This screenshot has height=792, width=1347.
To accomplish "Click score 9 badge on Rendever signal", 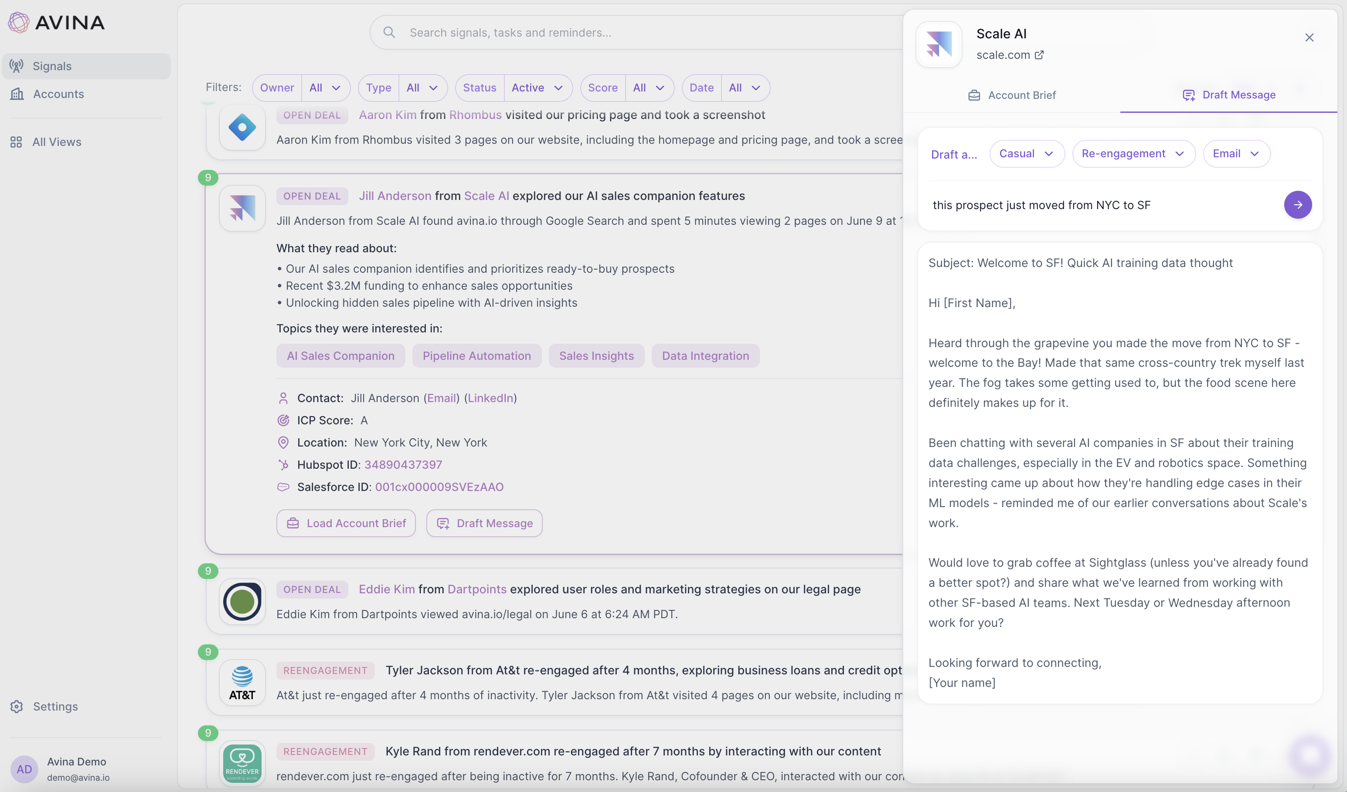I will 208,733.
